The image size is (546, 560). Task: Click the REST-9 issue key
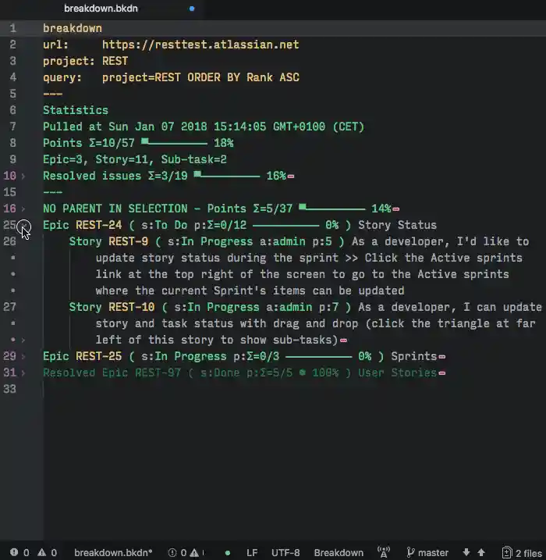coord(129,241)
